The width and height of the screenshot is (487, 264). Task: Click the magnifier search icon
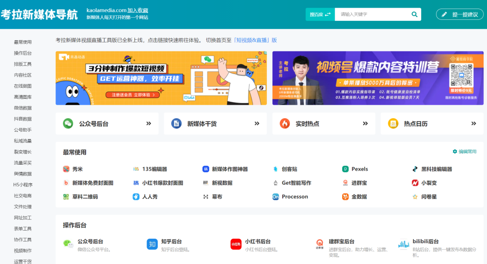coord(414,14)
